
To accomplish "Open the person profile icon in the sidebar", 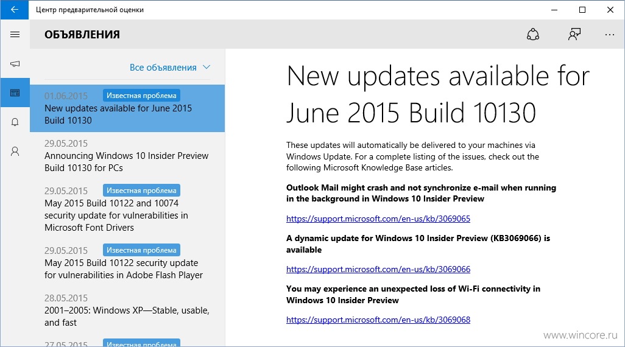I will (15, 151).
